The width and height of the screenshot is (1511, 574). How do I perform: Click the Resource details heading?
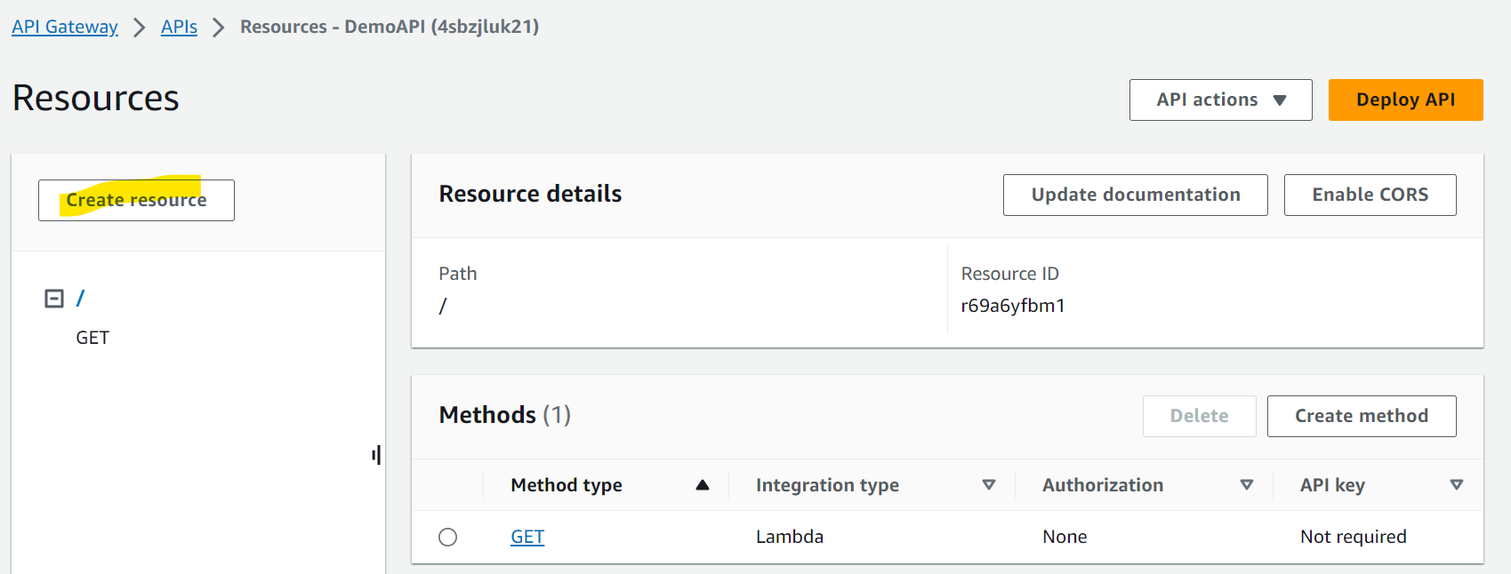click(530, 194)
